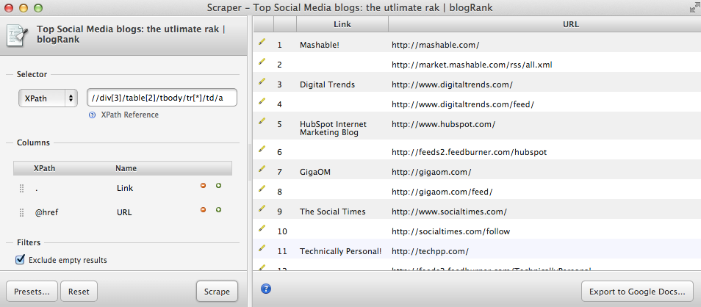Open the XPath Reference link
Viewport: 701px width, 307px height.
pyautogui.click(x=129, y=115)
